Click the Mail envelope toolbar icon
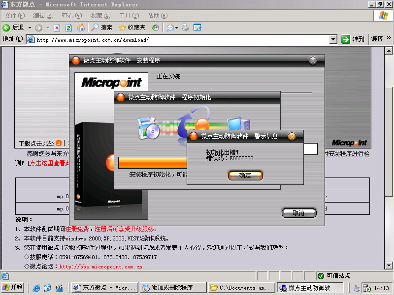Screen dimensions: 394x295 click(x=170, y=28)
